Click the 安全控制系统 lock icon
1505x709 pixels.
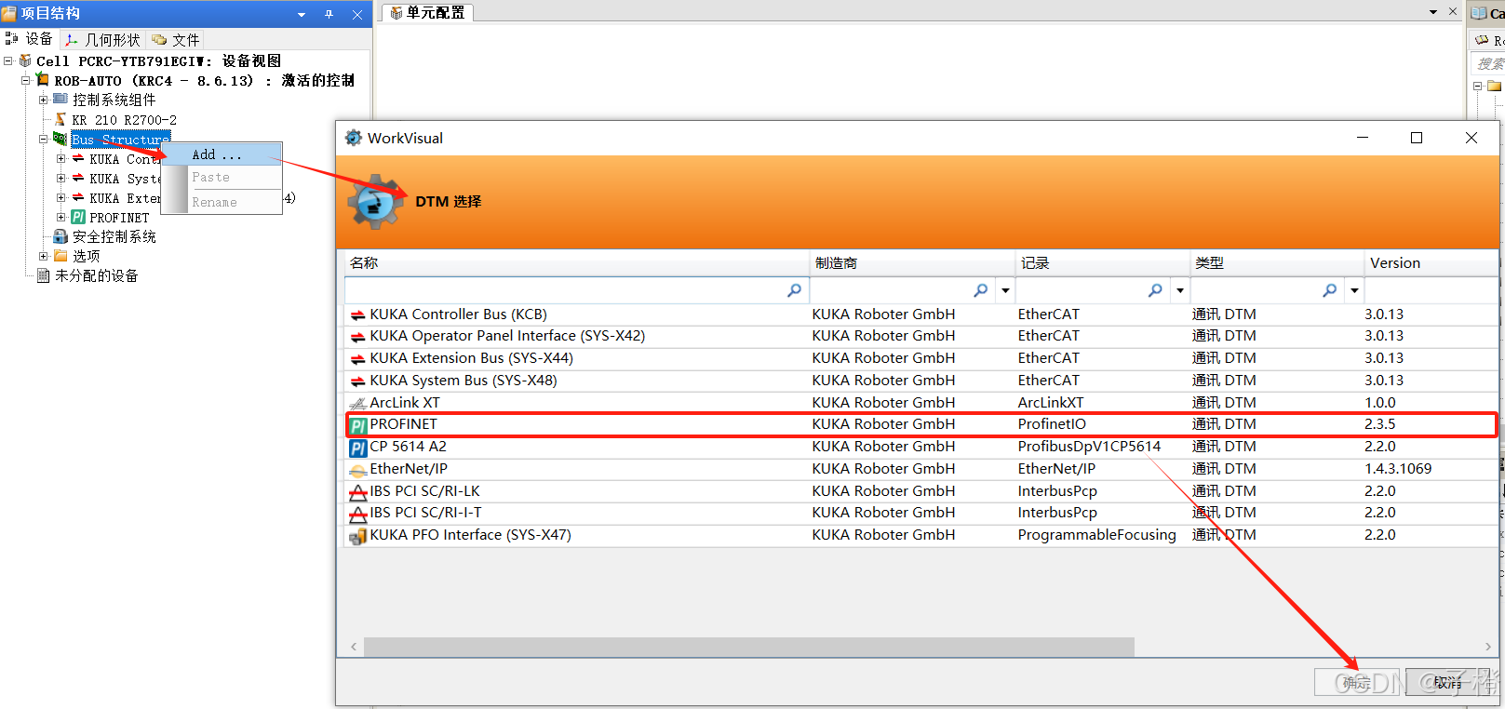[60, 236]
